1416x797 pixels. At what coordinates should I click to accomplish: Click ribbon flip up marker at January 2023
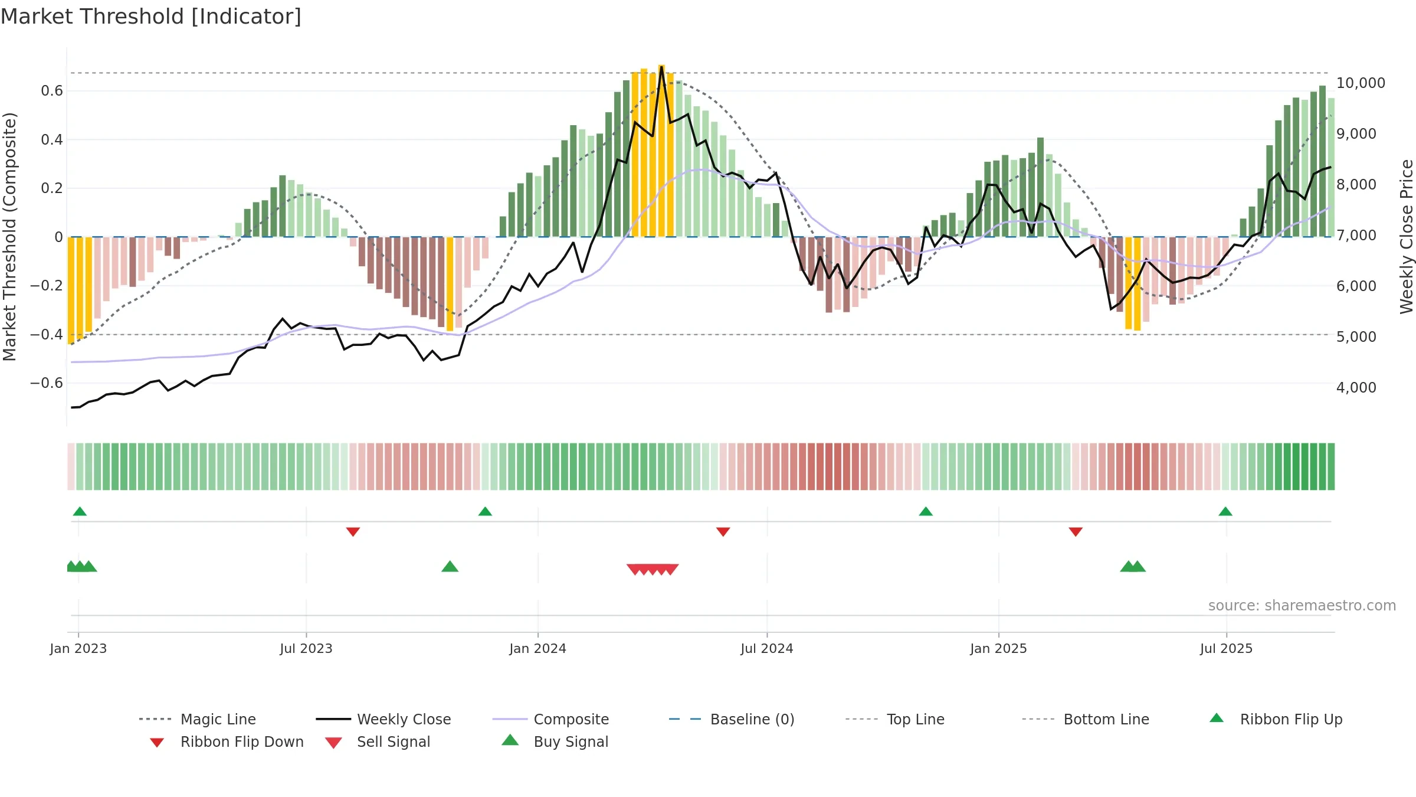[80, 511]
